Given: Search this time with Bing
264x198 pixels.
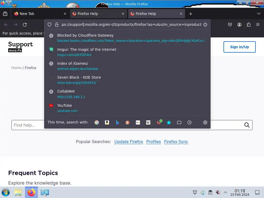Looking at the screenshot, I should (x=117, y=122).
